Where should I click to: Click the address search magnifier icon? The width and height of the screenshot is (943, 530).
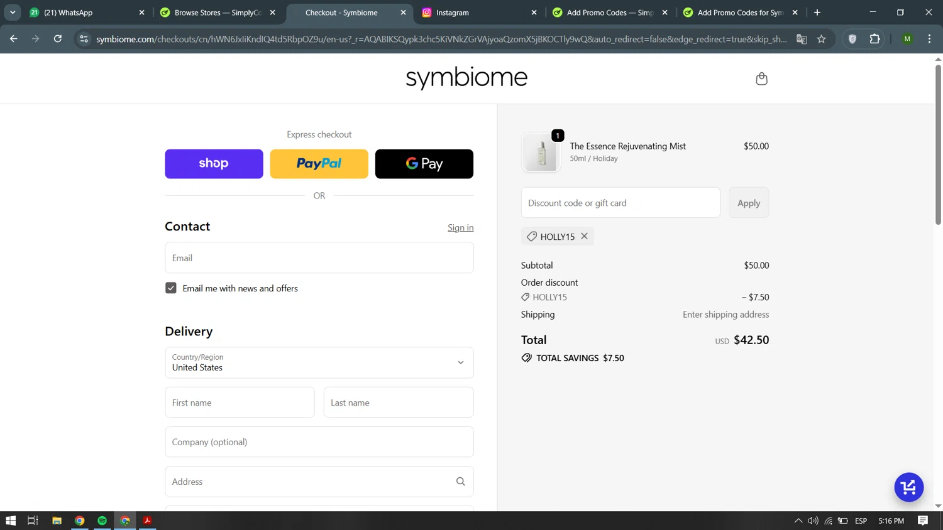point(460,482)
